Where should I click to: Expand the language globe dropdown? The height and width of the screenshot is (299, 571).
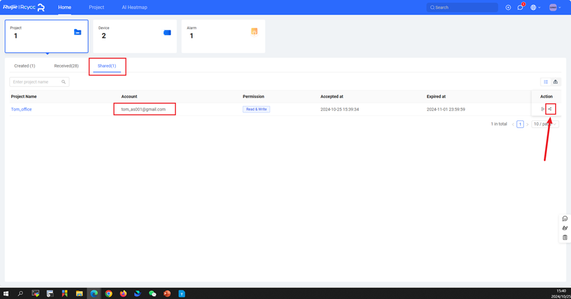pos(535,7)
